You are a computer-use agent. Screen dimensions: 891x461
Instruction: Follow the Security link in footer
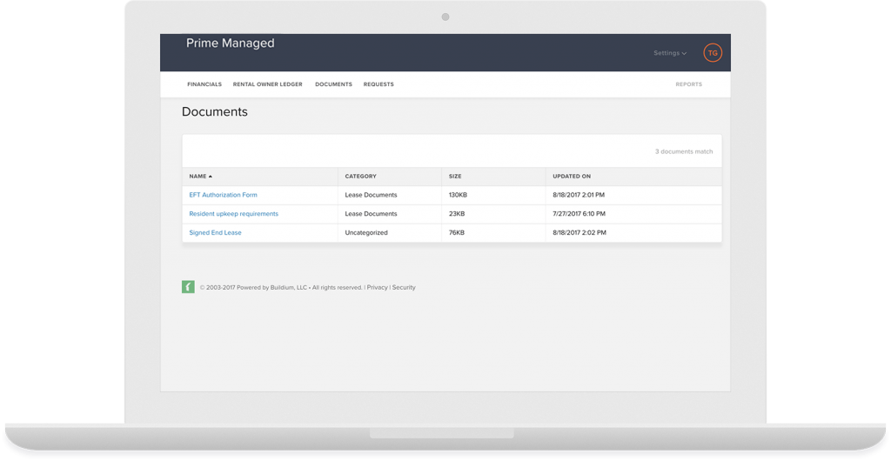[x=404, y=287]
